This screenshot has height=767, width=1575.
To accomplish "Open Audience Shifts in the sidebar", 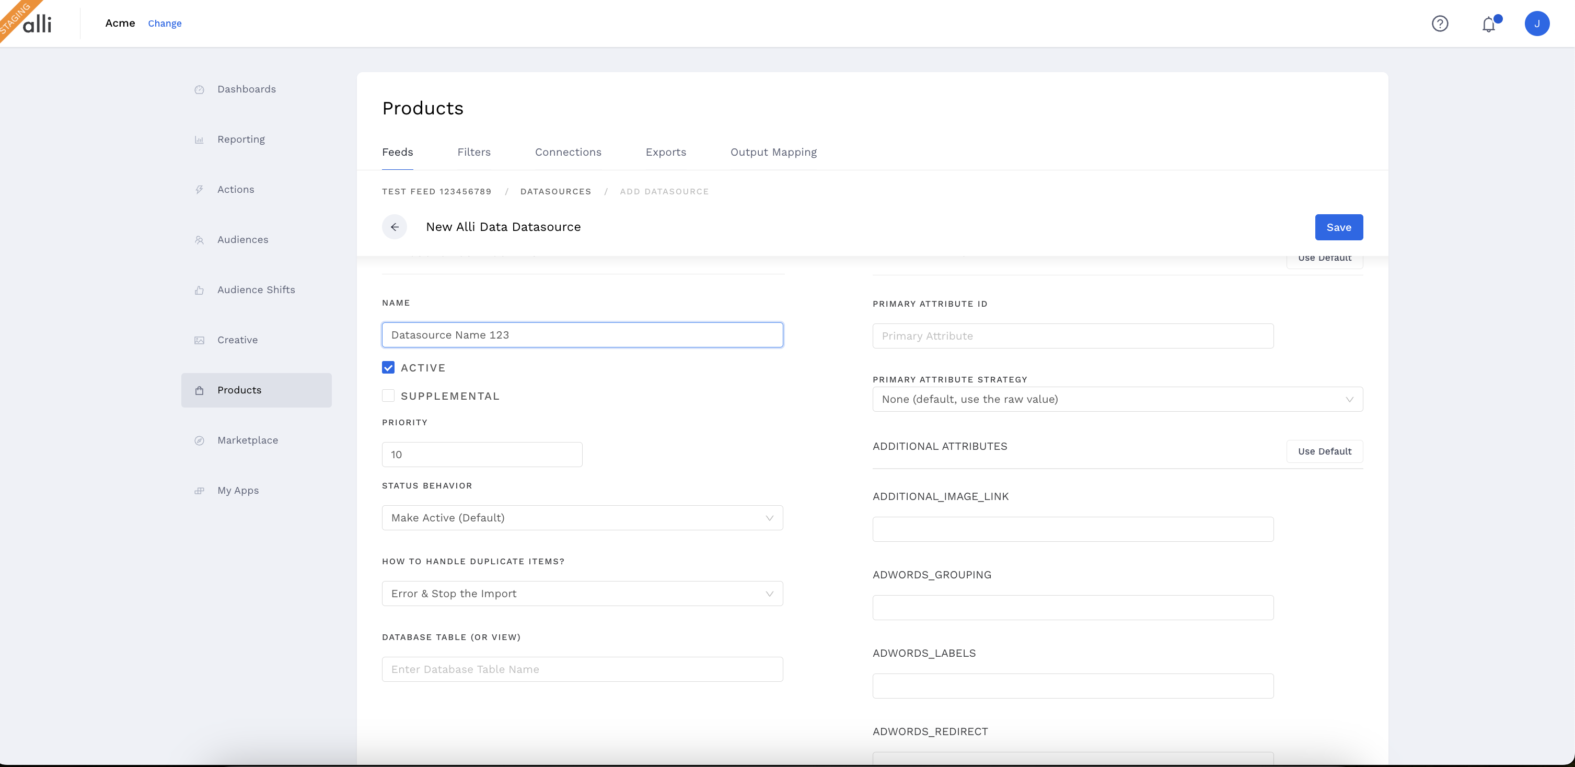I will click(x=256, y=289).
